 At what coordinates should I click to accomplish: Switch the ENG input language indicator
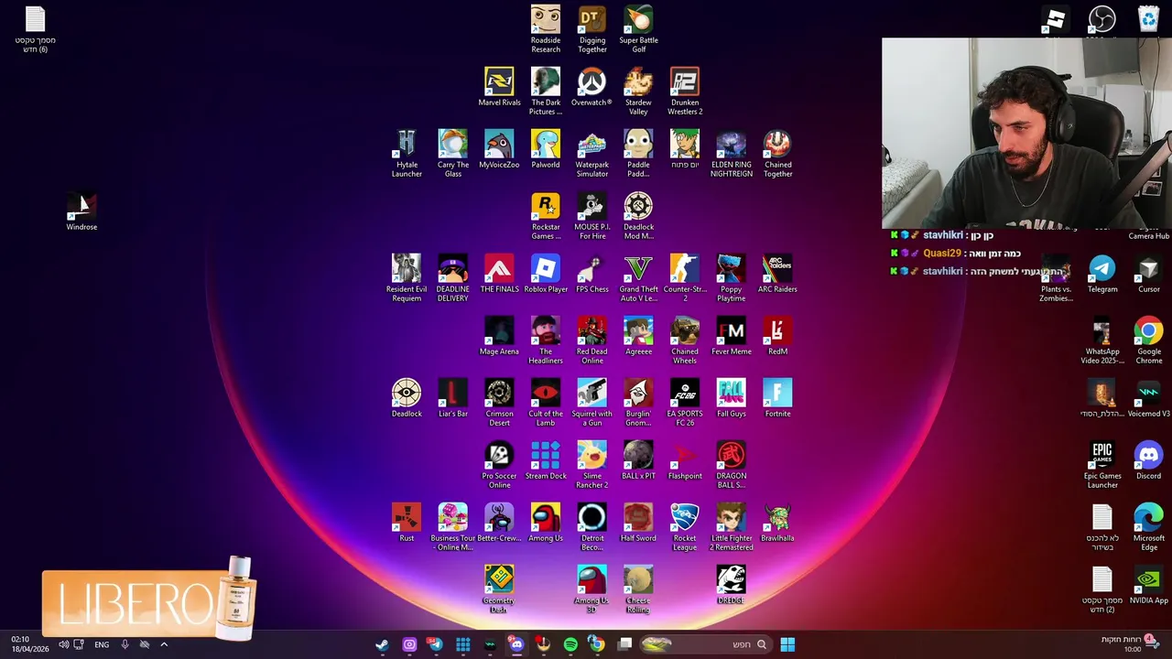[102, 644]
